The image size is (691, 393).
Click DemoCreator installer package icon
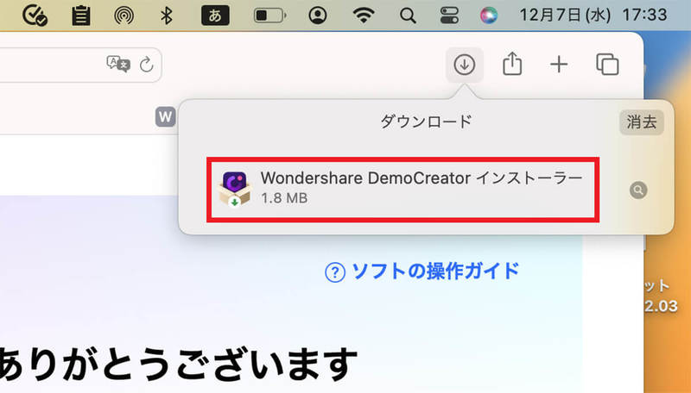coord(235,189)
